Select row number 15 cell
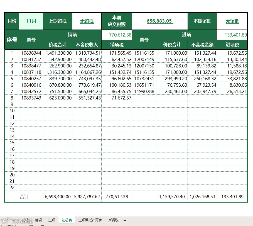The width and height of the screenshot is (253, 226). [12, 143]
